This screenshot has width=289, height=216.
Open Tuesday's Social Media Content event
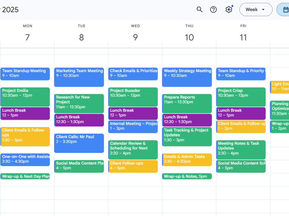79,166
